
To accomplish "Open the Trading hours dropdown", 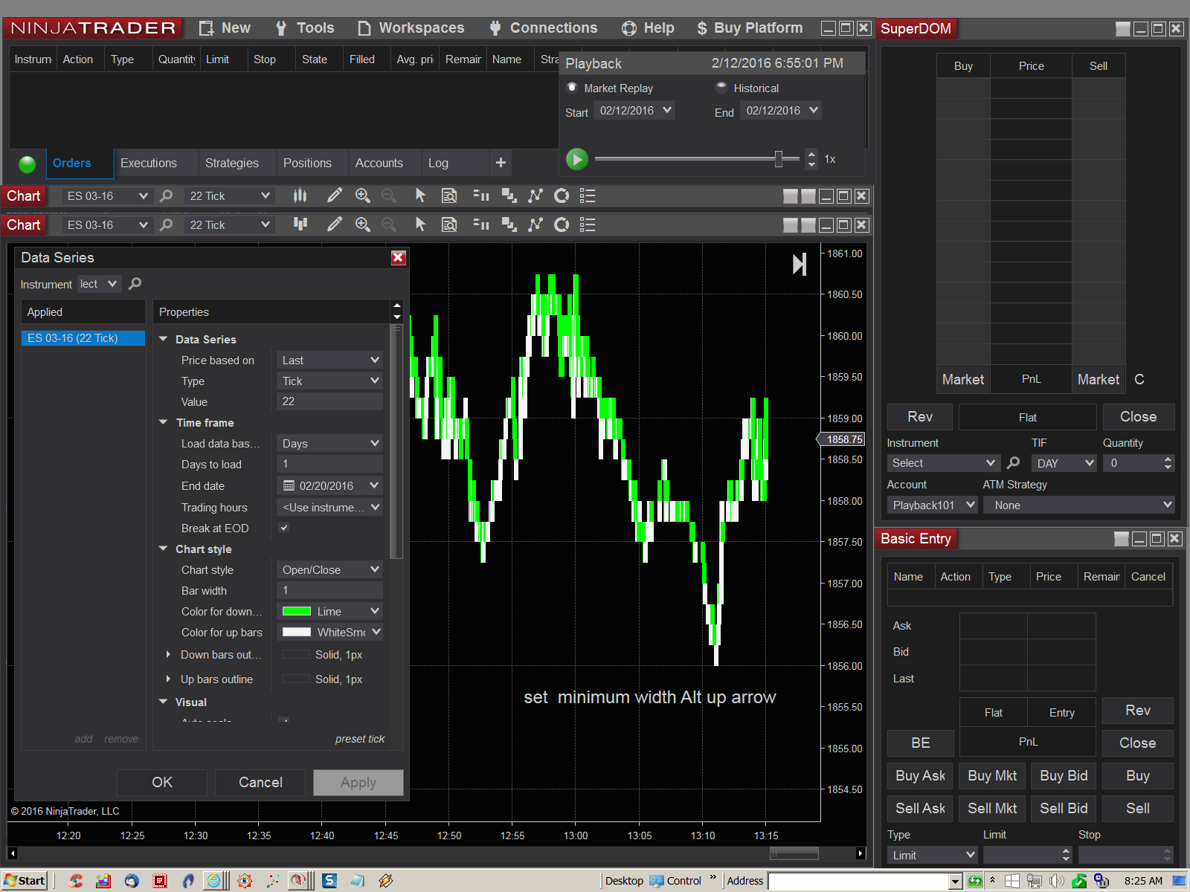I will click(x=329, y=507).
